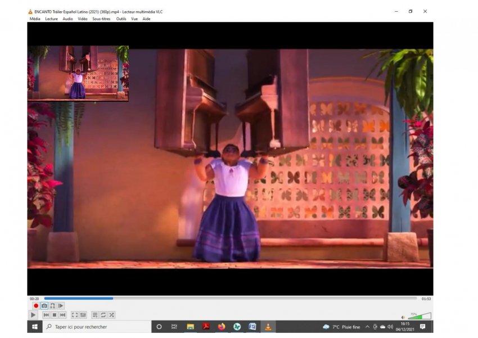Advance frame by frame

point(61,306)
